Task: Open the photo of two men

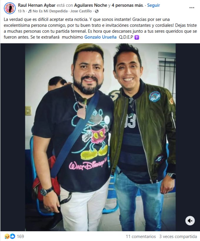Action: 100,137
